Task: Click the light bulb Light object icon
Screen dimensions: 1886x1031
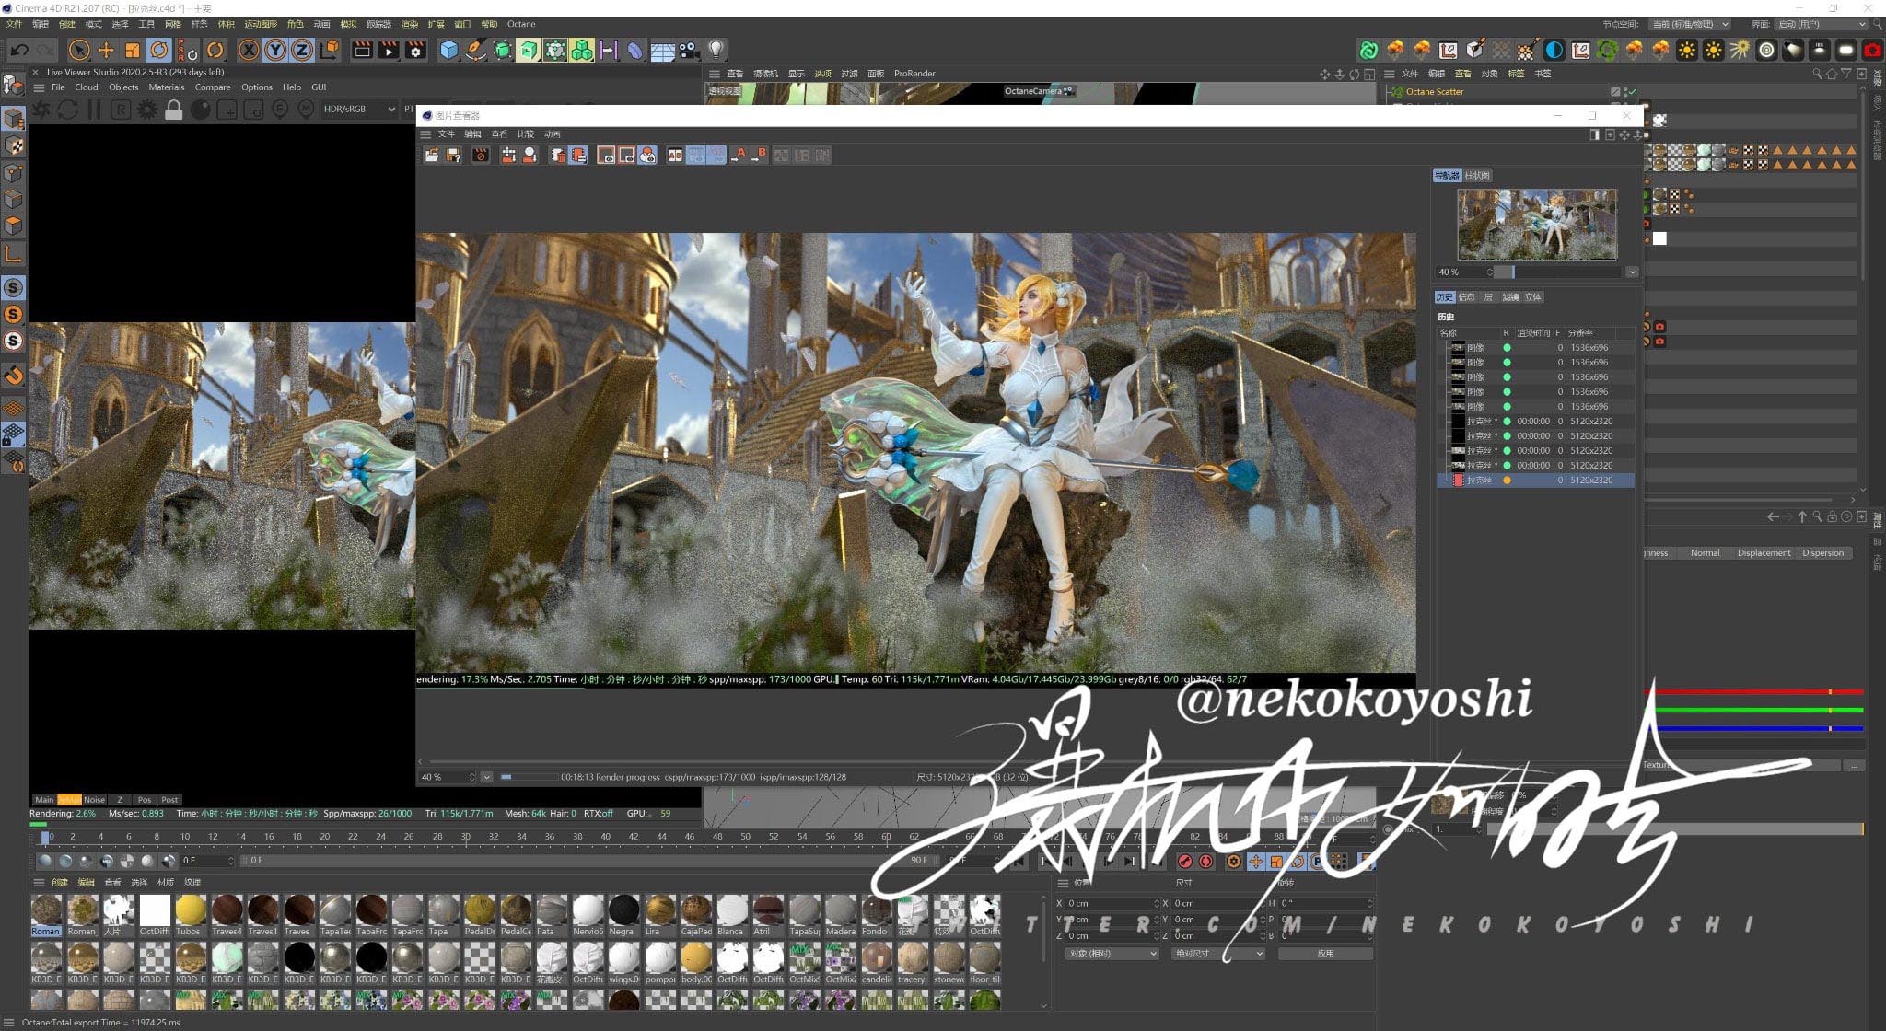Action: click(716, 50)
